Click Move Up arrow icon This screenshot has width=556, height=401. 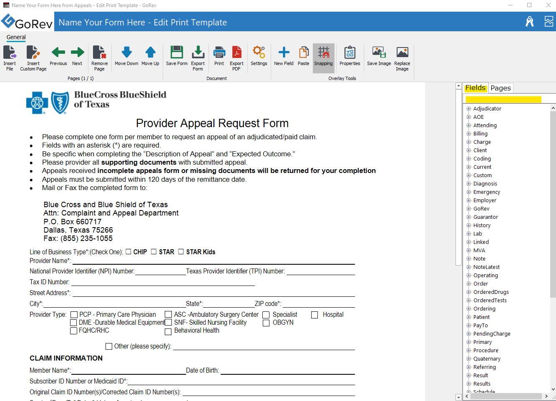tap(150, 52)
